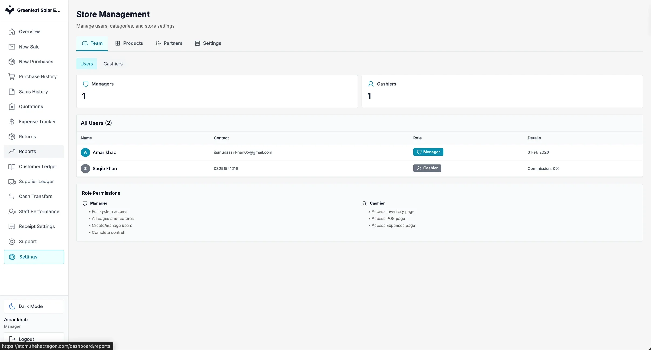Open Expense Tracker
This screenshot has height=350, width=651.
click(x=34, y=122)
